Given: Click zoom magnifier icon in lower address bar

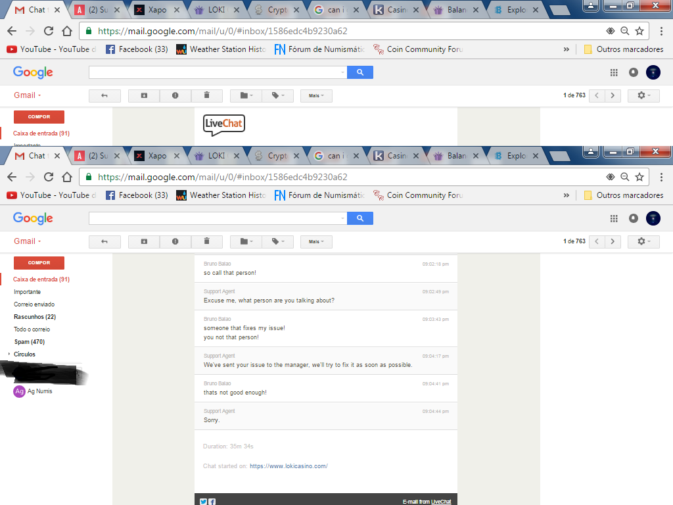Looking at the screenshot, I should pyautogui.click(x=625, y=177).
